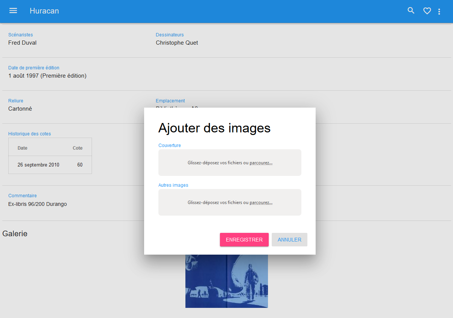Click the cote value 60

pos(80,165)
